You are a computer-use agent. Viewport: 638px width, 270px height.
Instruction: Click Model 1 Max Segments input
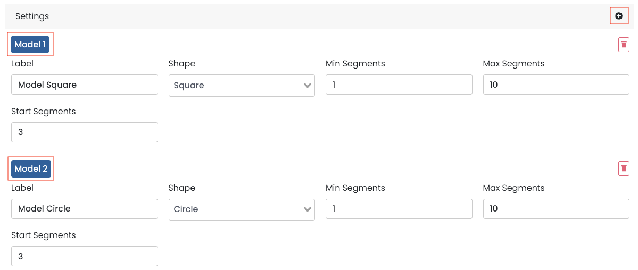pos(556,85)
